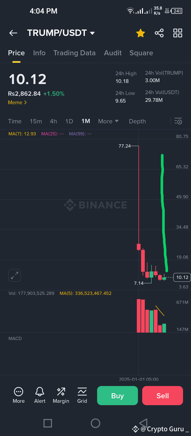Open the Audit tab
The height and width of the screenshot is (436, 191).
pos(113,53)
